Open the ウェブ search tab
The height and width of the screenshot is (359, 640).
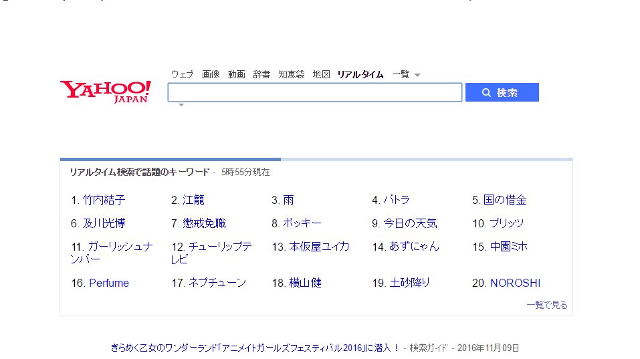pyautogui.click(x=182, y=74)
